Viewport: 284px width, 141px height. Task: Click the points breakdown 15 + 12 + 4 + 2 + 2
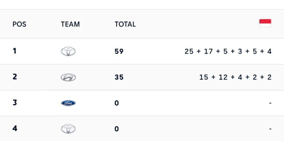pos(235,77)
